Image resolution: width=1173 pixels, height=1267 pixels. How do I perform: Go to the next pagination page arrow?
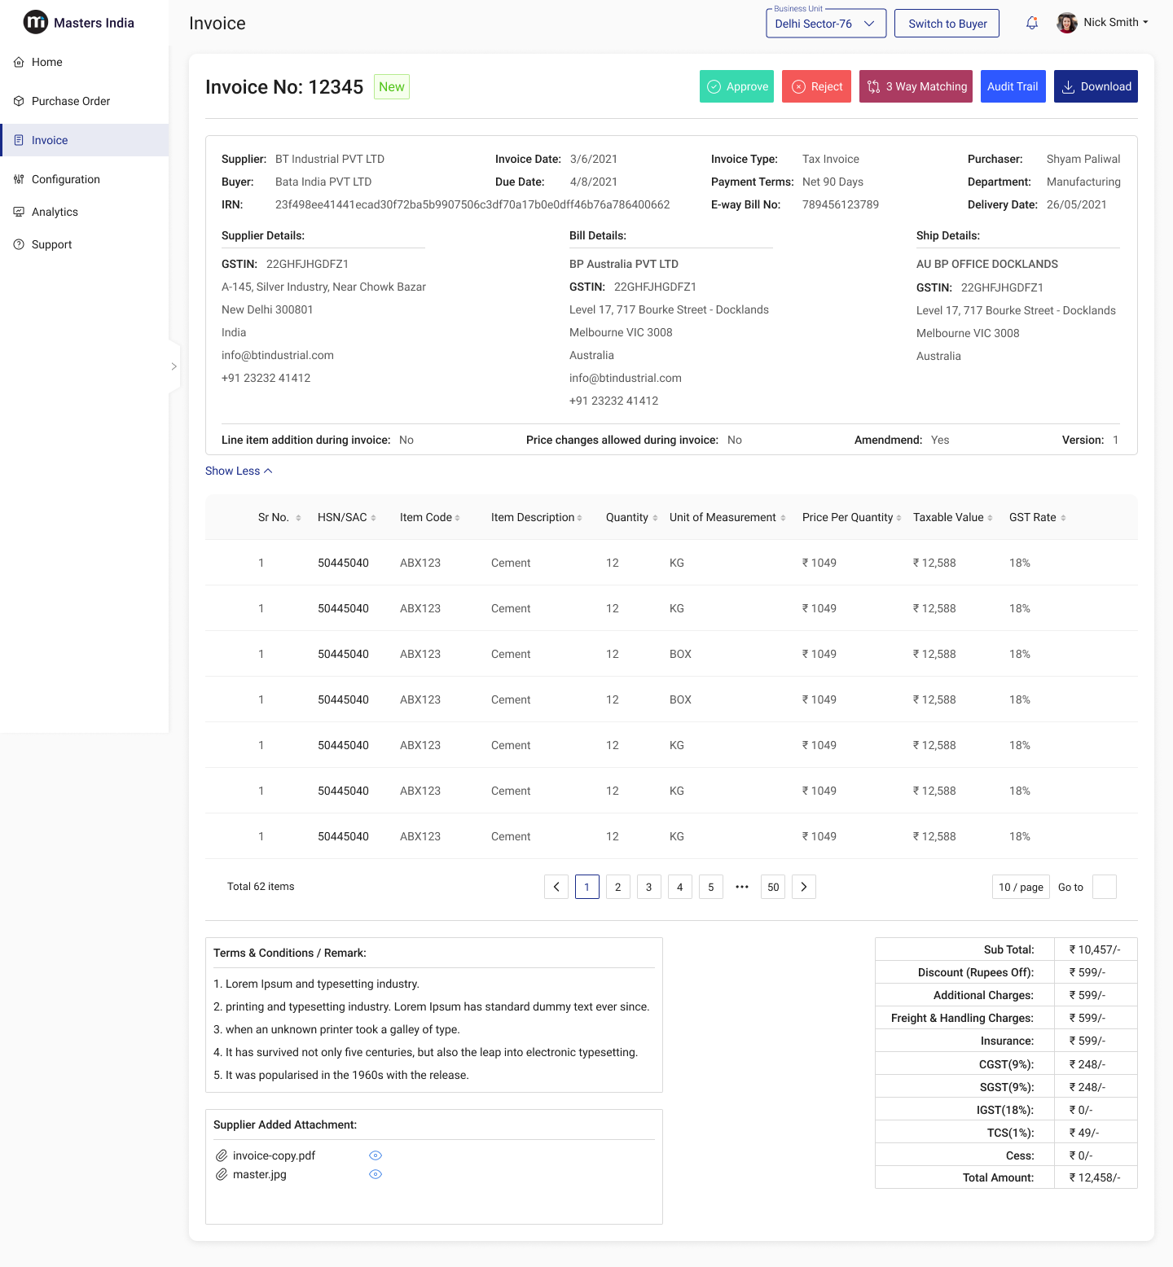(804, 887)
